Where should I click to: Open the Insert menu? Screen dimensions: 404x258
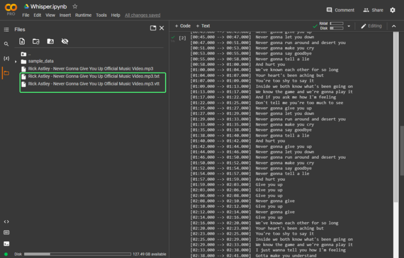point(65,15)
